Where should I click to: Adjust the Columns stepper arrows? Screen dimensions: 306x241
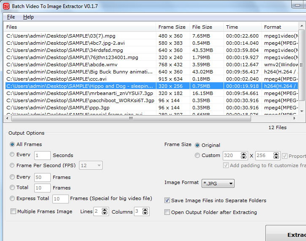pyautogui.click(x=145, y=211)
